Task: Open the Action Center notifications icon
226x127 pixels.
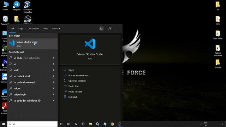Action: pos(221,124)
